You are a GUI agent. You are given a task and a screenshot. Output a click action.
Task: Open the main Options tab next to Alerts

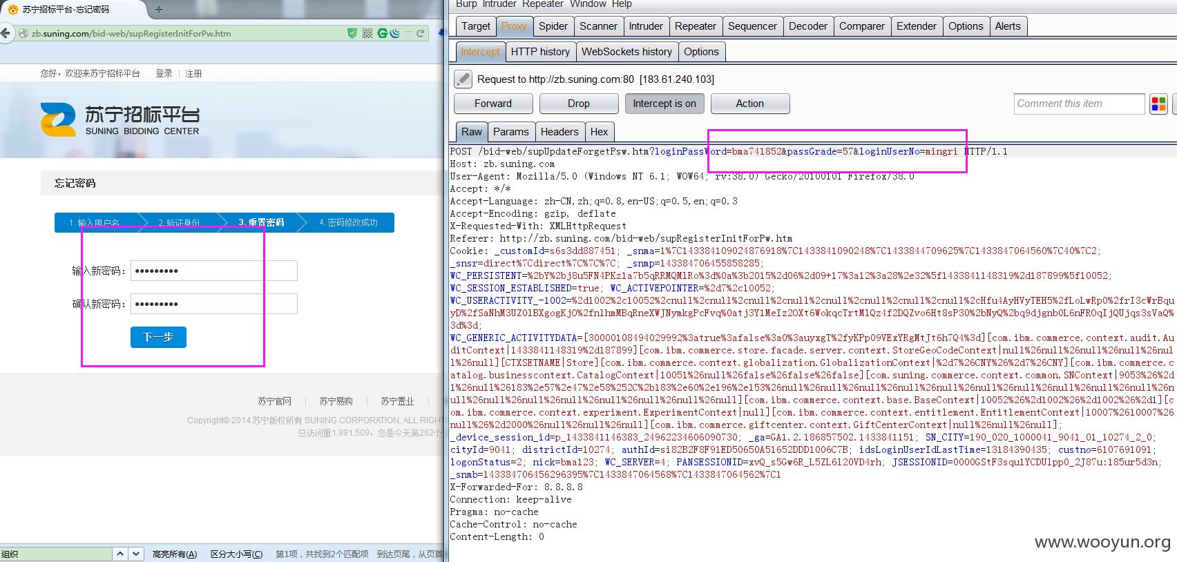[966, 26]
